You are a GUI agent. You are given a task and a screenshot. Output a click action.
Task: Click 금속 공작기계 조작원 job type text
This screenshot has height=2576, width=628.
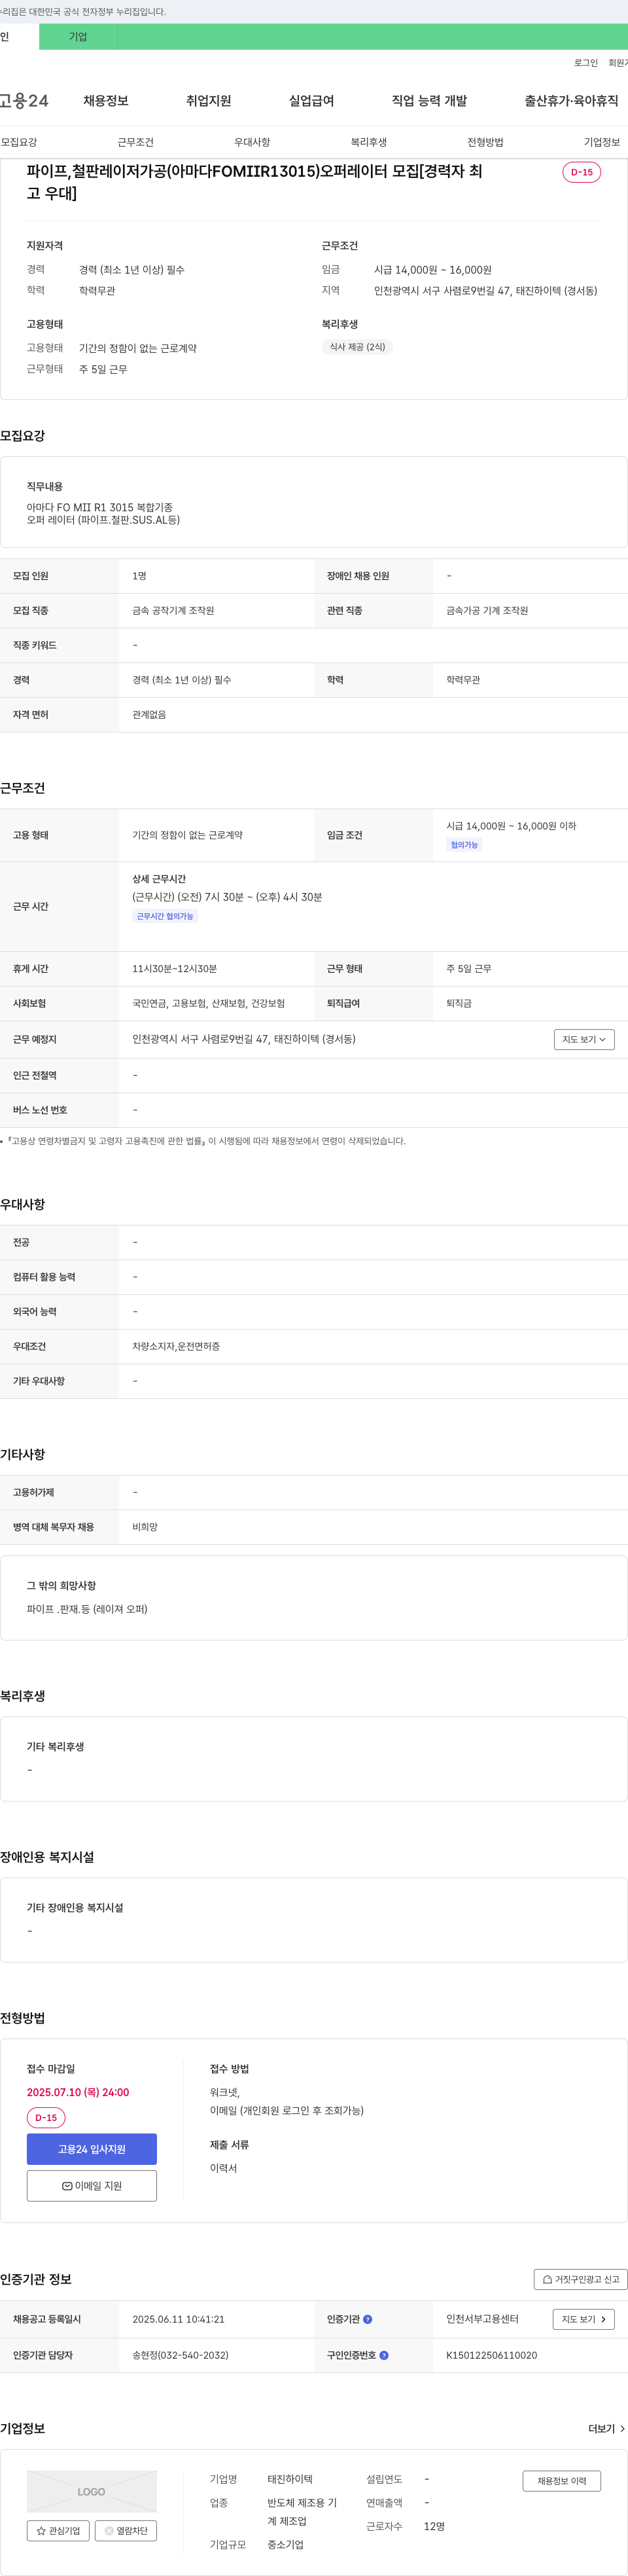pyautogui.click(x=173, y=610)
